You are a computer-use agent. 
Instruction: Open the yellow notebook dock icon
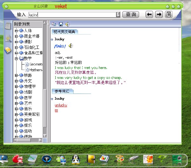[x=91, y=159]
